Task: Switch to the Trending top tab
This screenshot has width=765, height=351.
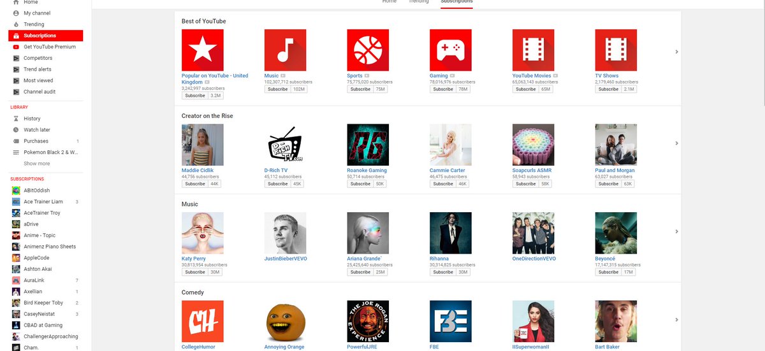Action: 418,2
